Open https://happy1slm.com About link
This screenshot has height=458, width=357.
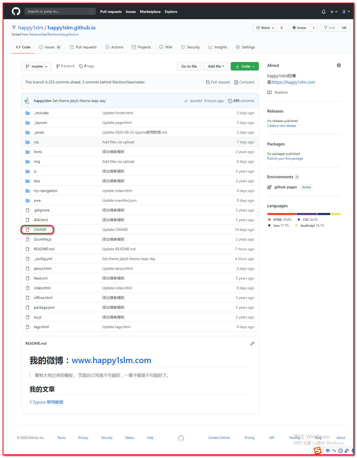coord(294,82)
